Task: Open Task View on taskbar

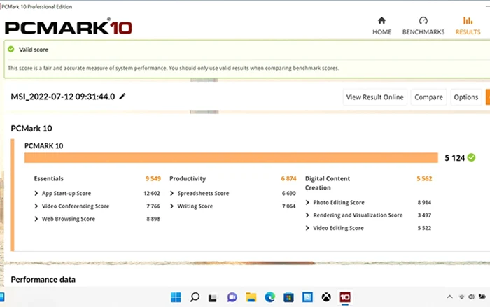Action: click(213, 298)
